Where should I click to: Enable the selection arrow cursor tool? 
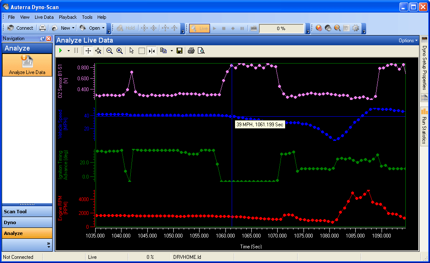131,51
